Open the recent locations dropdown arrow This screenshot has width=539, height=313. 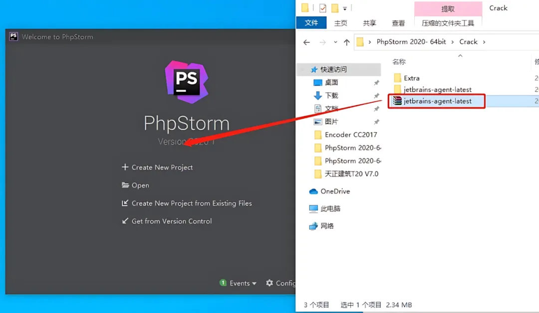coord(335,42)
